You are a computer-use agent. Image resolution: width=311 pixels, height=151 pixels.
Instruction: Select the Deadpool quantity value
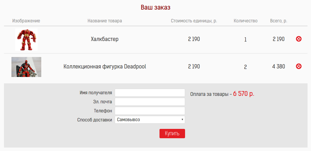click(x=245, y=67)
